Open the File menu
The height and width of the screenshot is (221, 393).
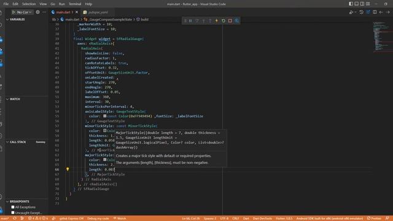pos(6,4)
